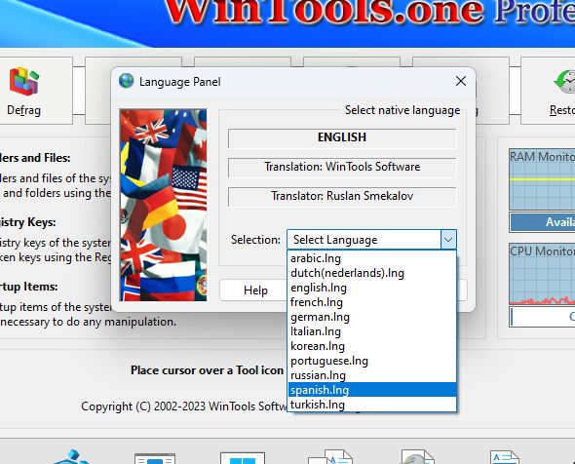Open the Restore tool icon

[564, 82]
